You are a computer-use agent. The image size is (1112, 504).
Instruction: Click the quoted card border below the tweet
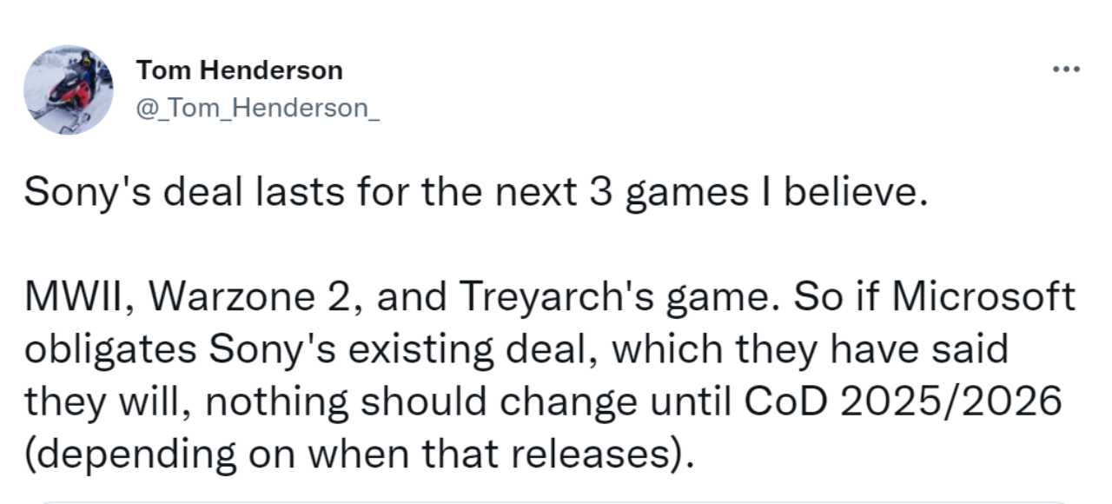click(556, 501)
